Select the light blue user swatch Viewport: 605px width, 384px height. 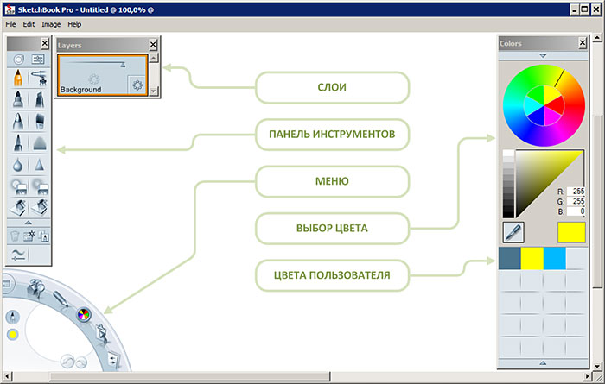click(555, 258)
